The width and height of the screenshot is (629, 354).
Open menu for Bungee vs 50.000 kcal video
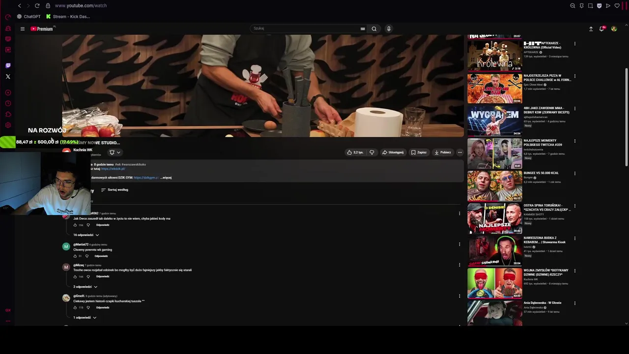(575, 174)
